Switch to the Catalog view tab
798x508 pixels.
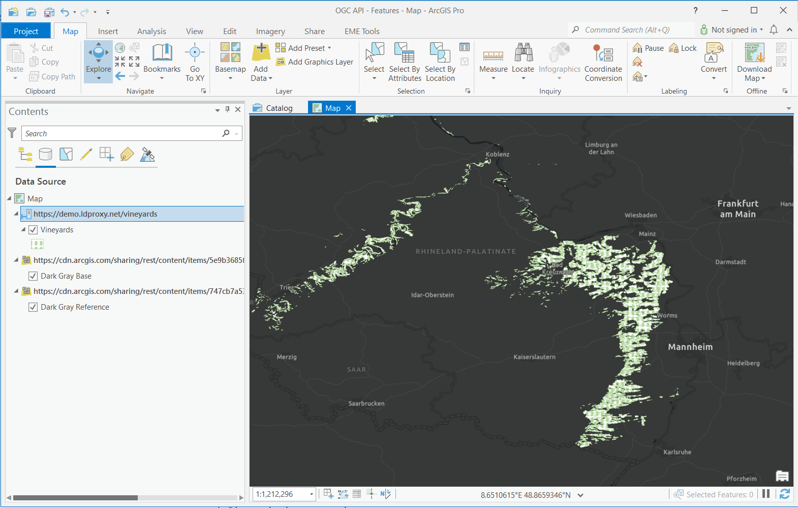pos(273,108)
